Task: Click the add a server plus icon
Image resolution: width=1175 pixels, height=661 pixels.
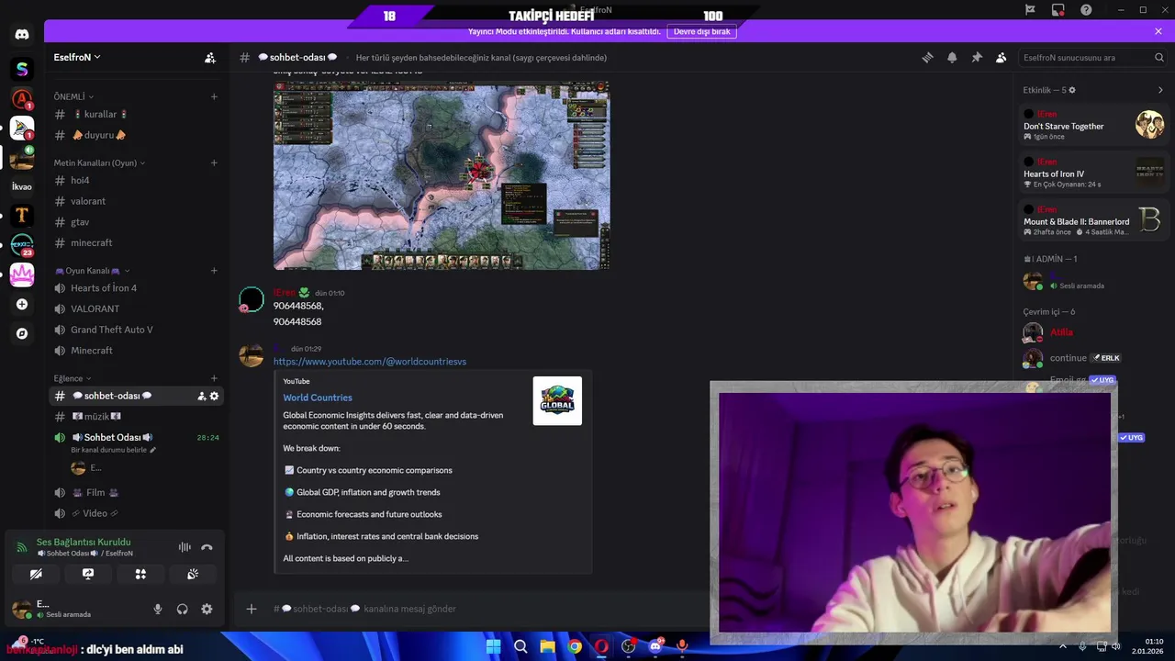Action: click(22, 304)
